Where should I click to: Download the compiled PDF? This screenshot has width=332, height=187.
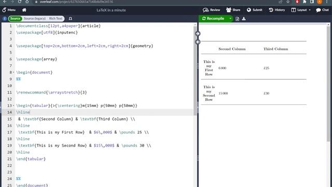tap(244, 19)
